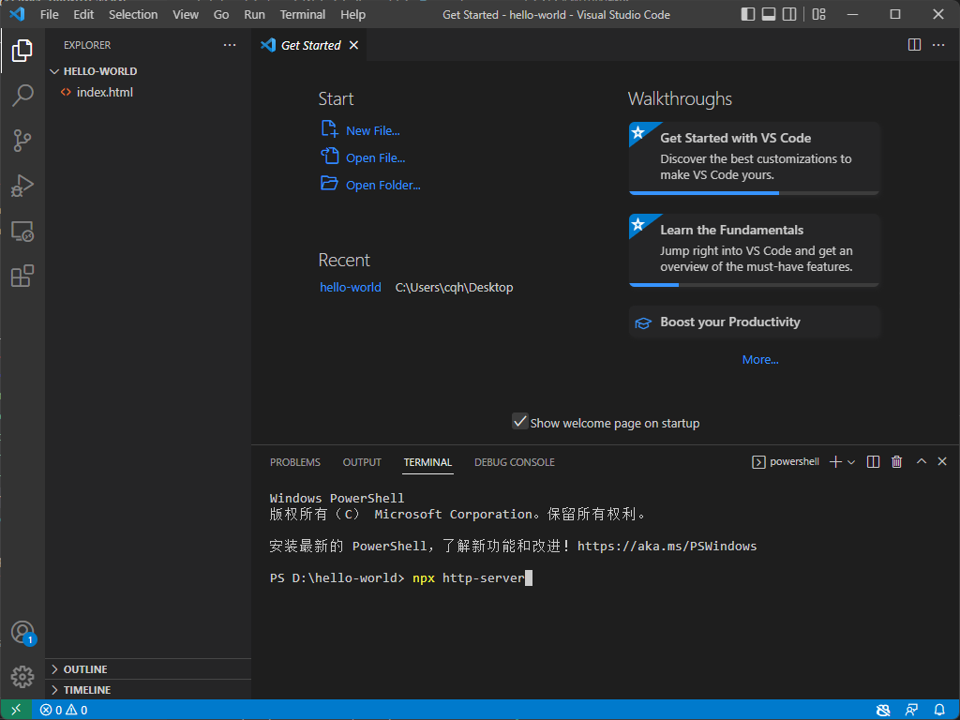
Task: Open index.html in the explorer
Action: (x=148, y=93)
